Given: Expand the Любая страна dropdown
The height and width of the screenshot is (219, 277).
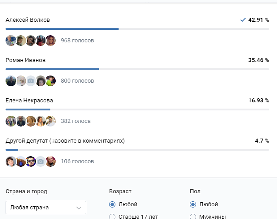Looking at the screenshot, I should (46, 207).
